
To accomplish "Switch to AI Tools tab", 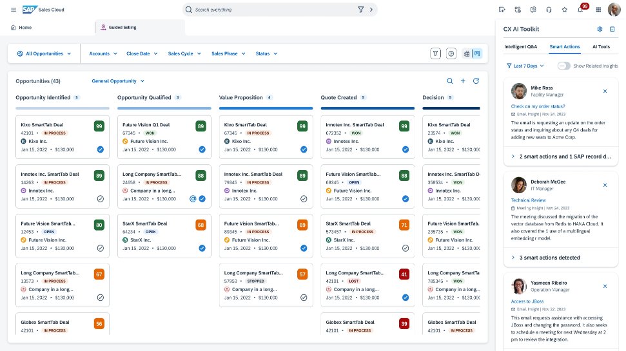I will click(601, 46).
